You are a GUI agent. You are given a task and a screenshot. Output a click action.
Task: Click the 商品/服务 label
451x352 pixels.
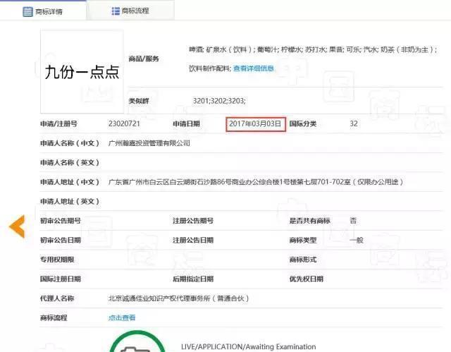point(144,59)
